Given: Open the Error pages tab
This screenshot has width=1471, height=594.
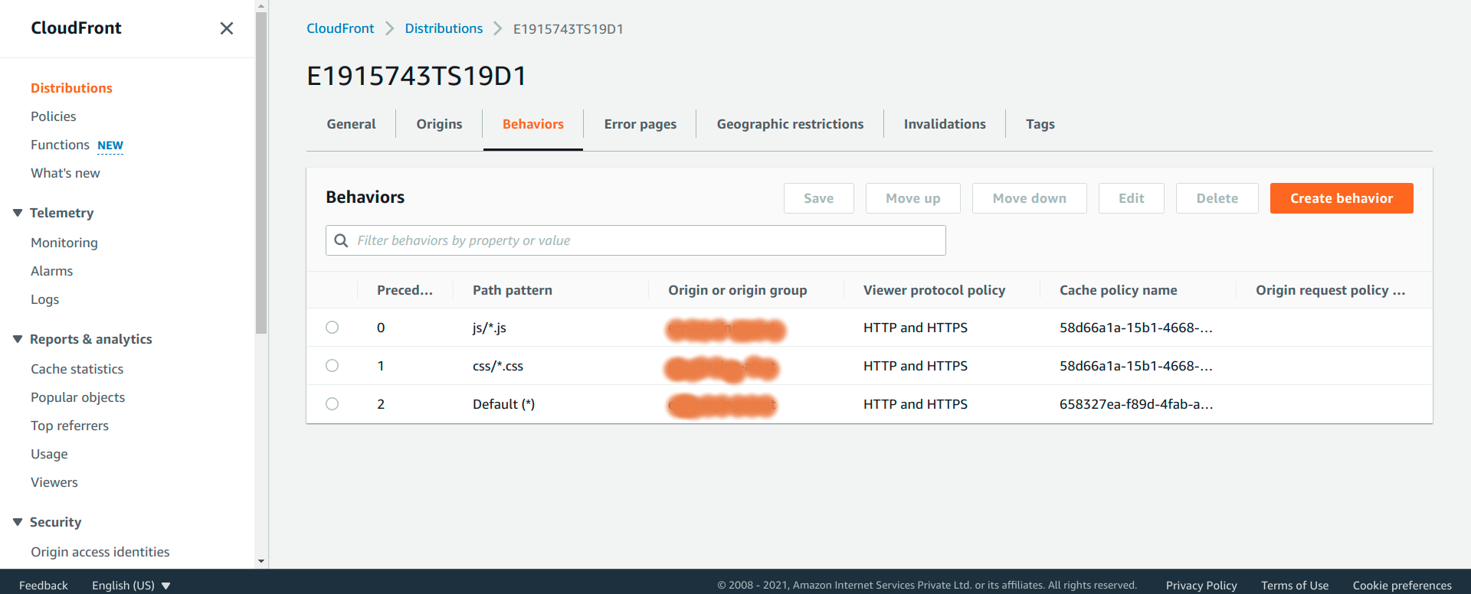Looking at the screenshot, I should click(640, 124).
